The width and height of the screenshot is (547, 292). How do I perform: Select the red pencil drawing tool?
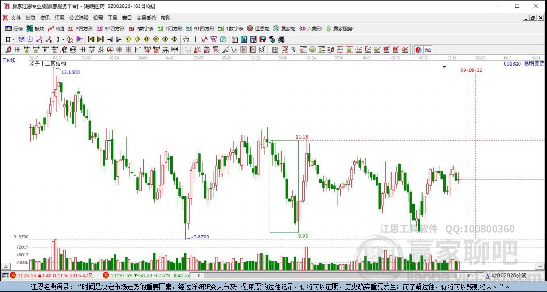tap(9, 50)
